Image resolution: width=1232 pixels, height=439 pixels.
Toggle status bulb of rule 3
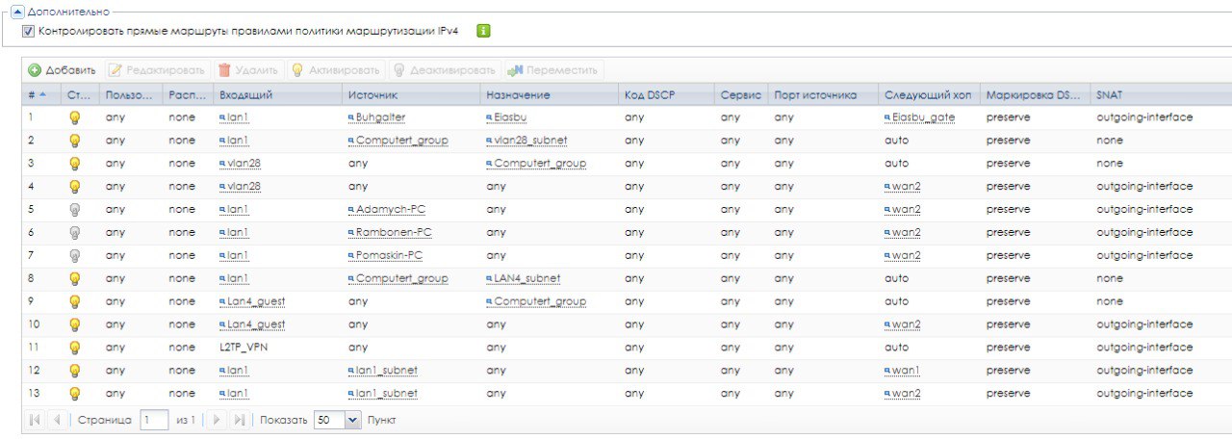pyautogui.click(x=75, y=164)
